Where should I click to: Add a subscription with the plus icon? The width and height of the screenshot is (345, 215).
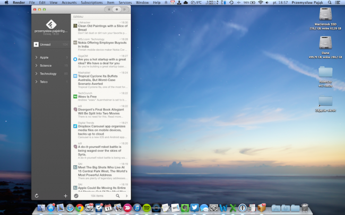(x=66, y=196)
